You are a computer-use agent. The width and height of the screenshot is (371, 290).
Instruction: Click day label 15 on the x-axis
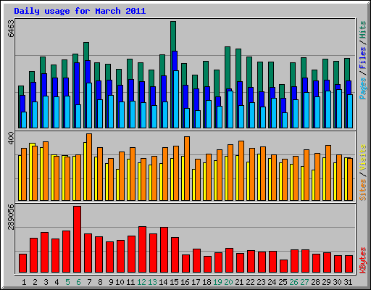coord(174,282)
